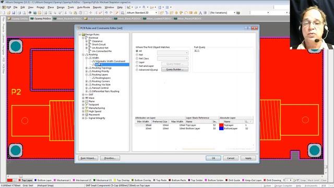This screenshot has width=334, height=188.
Task: Click the Redo arrow icon
Action: [x=111, y=13]
